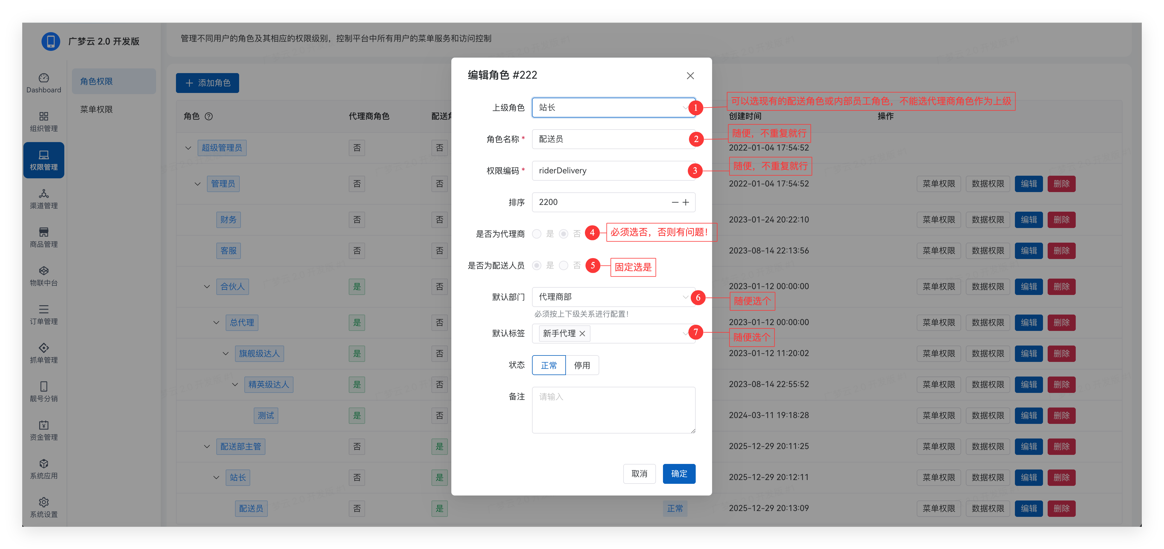Select 订单管理 from the sidebar

[x=43, y=315]
